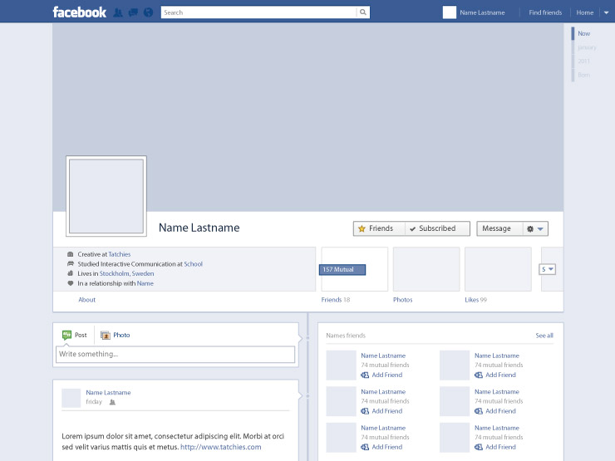Open the Likes 99 section

point(475,300)
